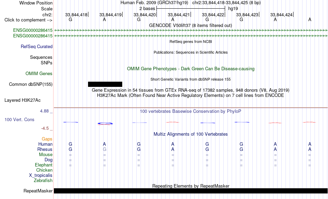This screenshot has width=328, height=199.
Task: Click the Gaps row label
Action: click(x=47, y=139)
